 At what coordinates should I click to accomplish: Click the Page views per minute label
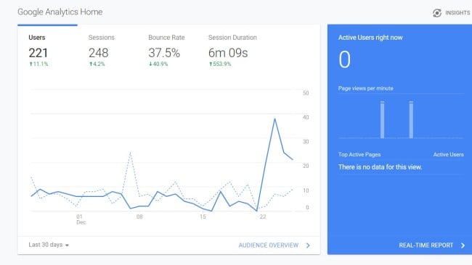(366, 88)
